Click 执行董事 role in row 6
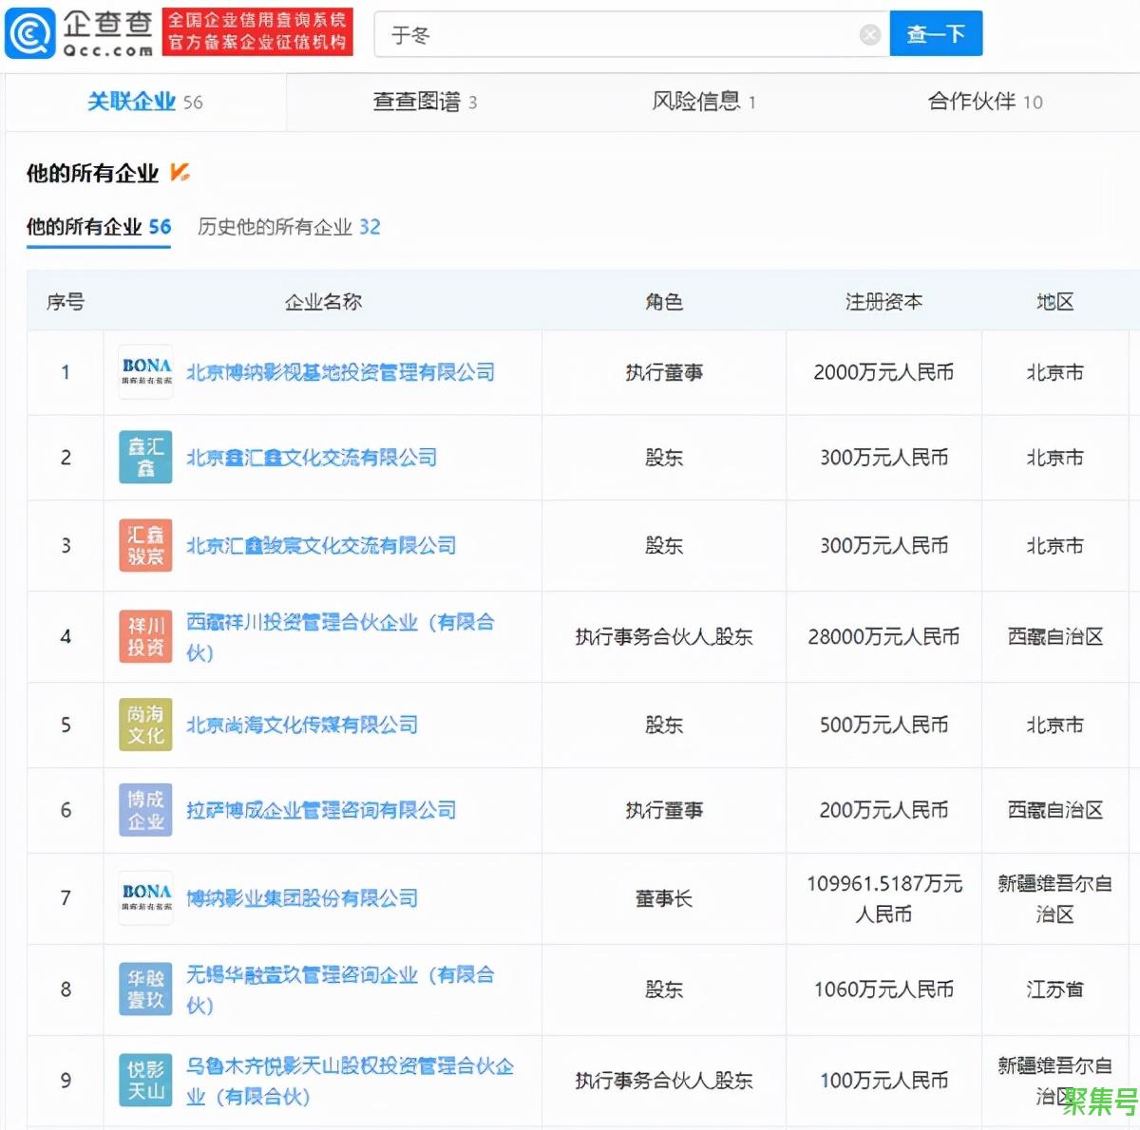This screenshot has width=1140, height=1130. click(664, 811)
